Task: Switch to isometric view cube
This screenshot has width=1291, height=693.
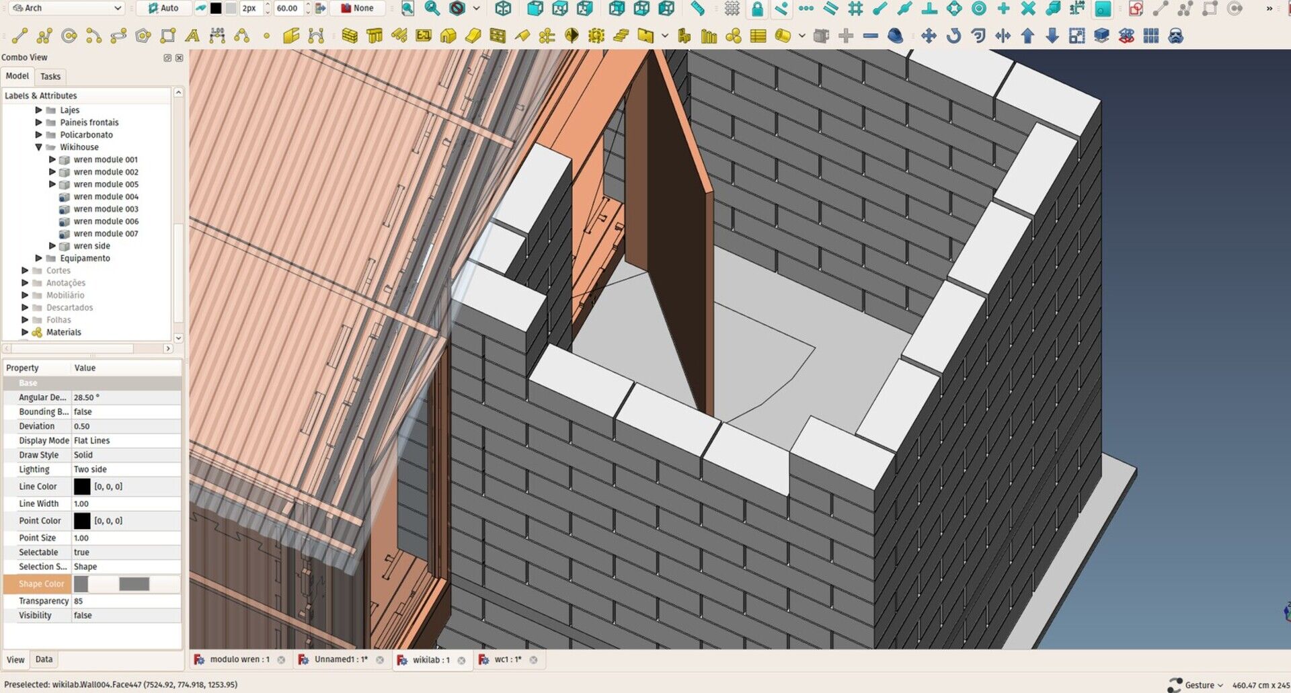Action: [x=502, y=8]
